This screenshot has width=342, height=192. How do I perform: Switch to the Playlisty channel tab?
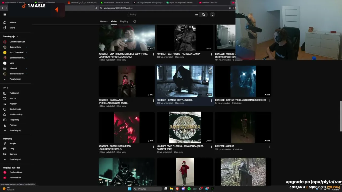coord(124,21)
